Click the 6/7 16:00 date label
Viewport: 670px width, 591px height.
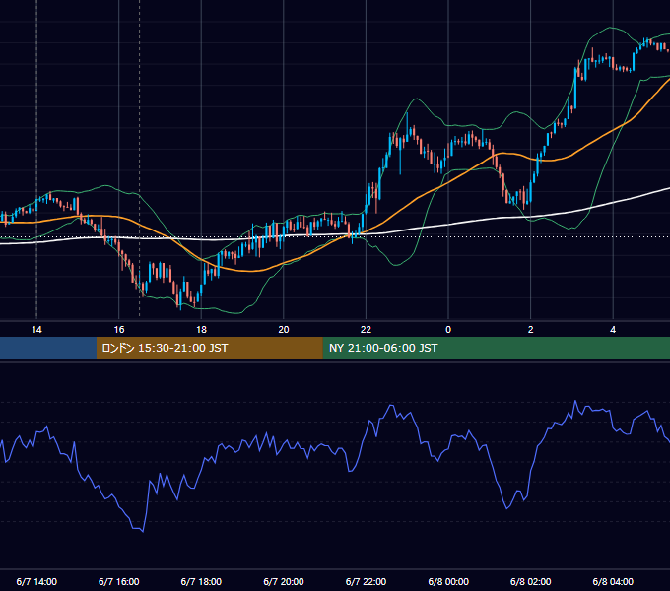119,582
